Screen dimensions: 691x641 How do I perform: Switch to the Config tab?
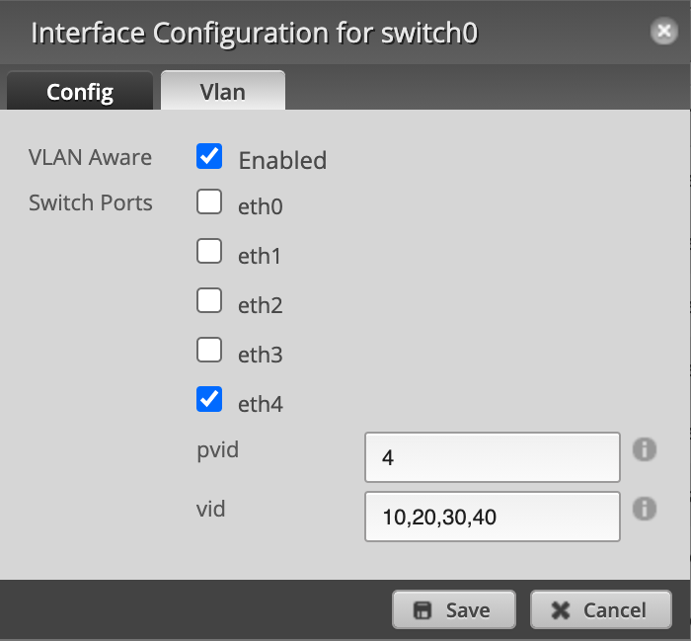[x=80, y=91]
